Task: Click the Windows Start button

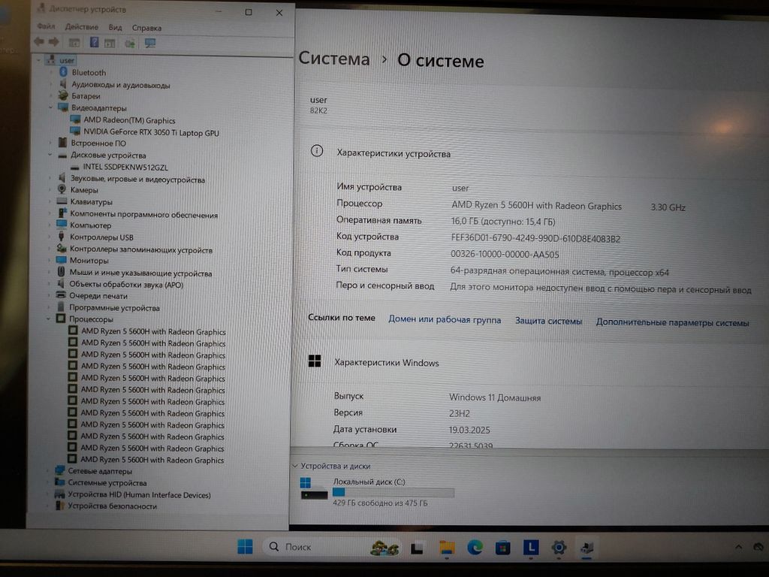Action: tap(245, 547)
